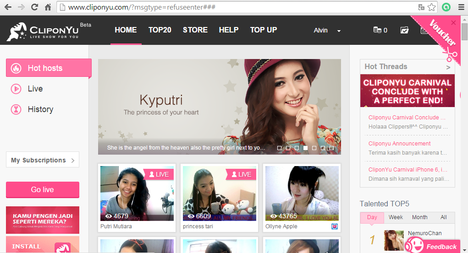Screen dimensions: 468x253
Task: Open the green extension icon
Action: click(446, 7)
